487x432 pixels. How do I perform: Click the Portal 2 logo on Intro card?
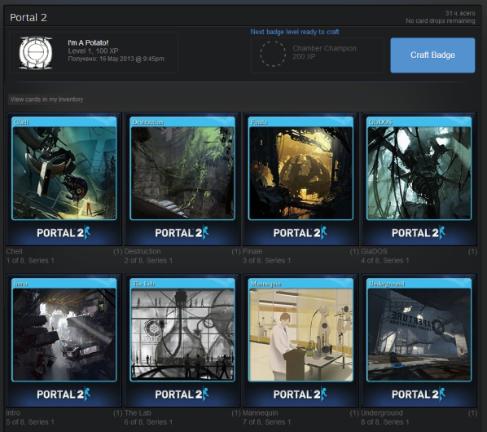[x=64, y=394]
